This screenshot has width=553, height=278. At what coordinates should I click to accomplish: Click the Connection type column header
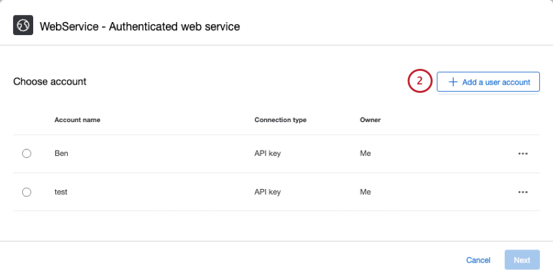[280, 120]
